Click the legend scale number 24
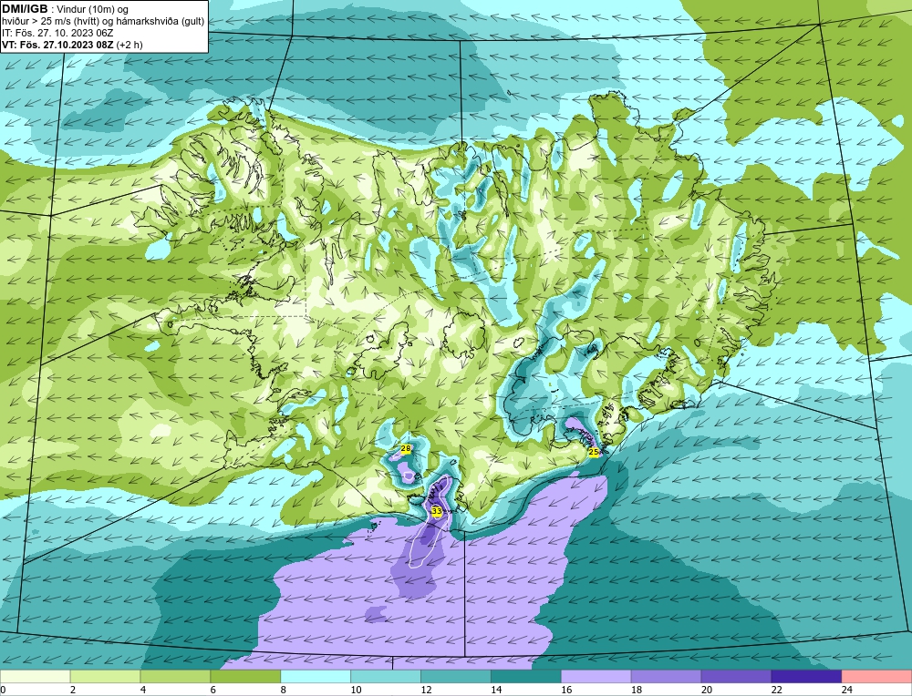 [847, 690]
